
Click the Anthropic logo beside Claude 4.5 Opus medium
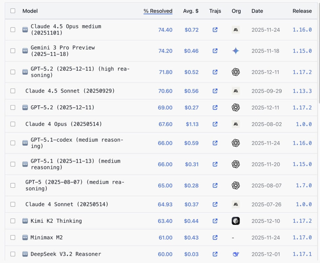click(236, 30)
